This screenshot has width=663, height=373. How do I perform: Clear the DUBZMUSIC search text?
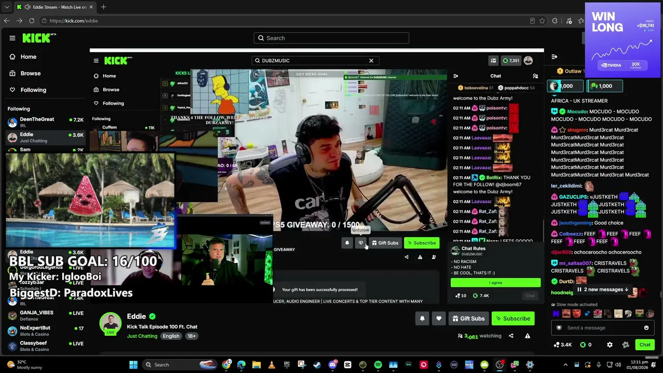[x=371, y=61]
